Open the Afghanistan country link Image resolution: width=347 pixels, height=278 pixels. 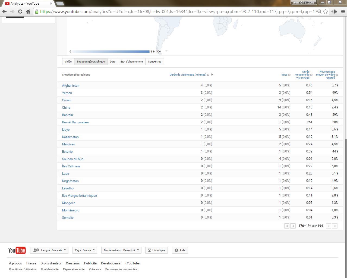[71, 86]
